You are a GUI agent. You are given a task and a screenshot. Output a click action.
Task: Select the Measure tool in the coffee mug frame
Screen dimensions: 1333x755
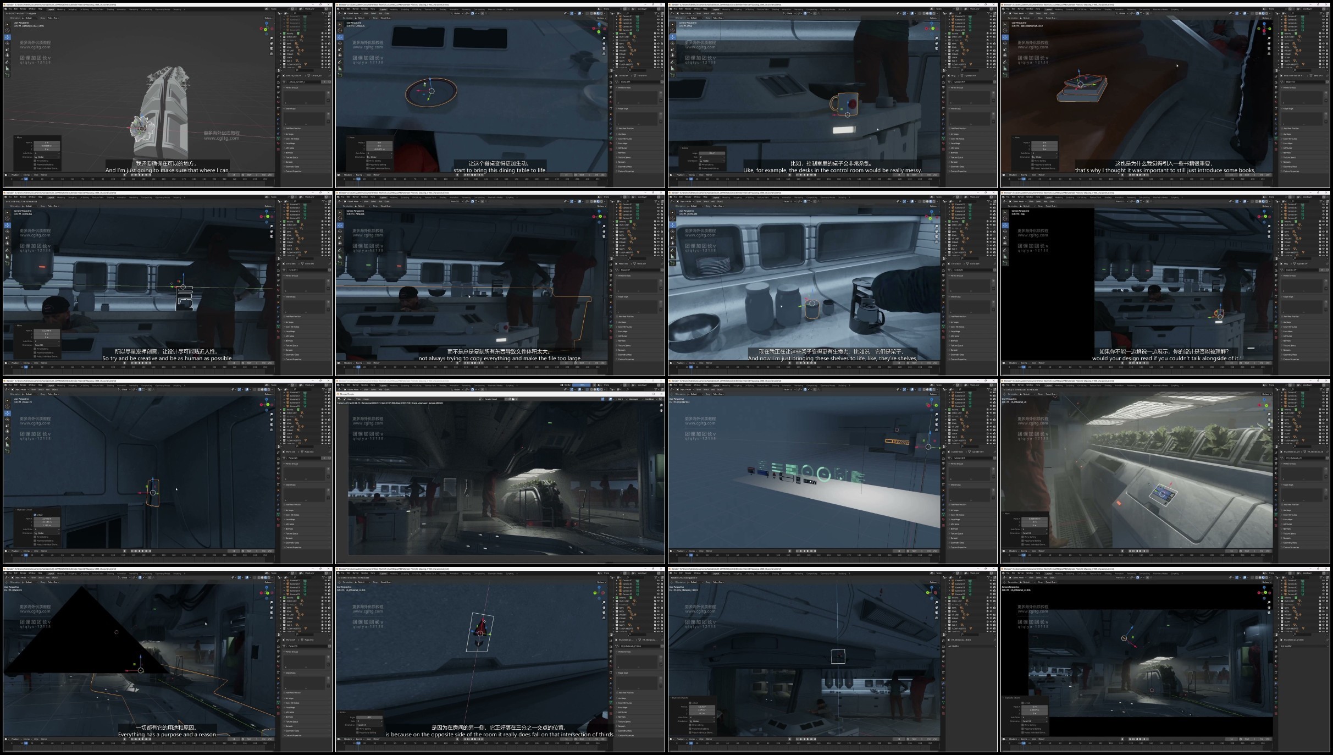click(x=672, y=68)
